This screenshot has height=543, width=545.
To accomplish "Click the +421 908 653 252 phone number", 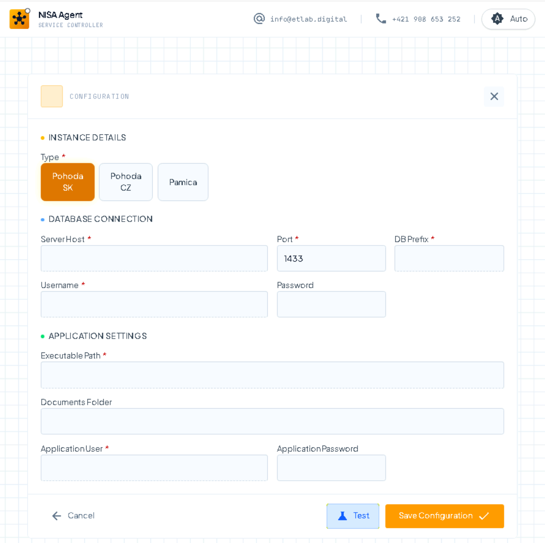I will click(x=427, y=19).
